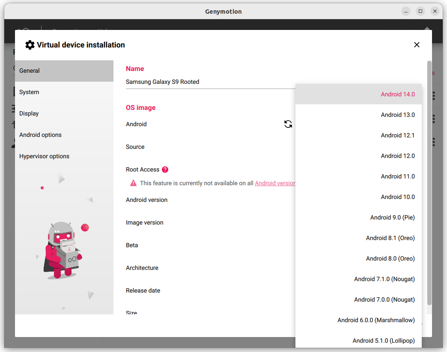Pick Android 5.1.0 (Lollipop) option

(383, 341)
